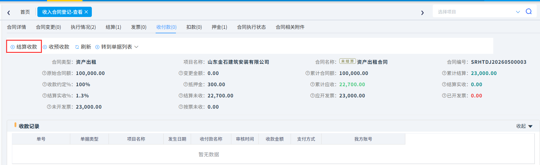
Task: Switch to the 合同变更(0) tab
Action: pos(48,27)
